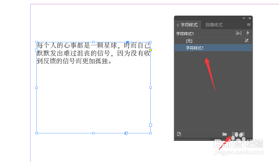Switch to the 段落样式 tab
The width and height of the screenshot is (279, 162).
[x=214, y=25]
